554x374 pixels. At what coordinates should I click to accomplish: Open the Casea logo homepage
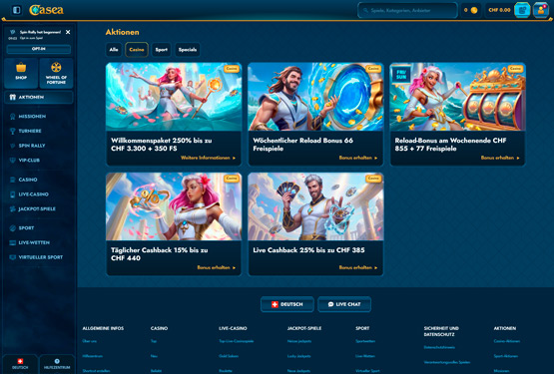click(46, 10)
